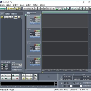
Task: Click the zoom out horizontally magnifier icon
Action: click(27, 76)
